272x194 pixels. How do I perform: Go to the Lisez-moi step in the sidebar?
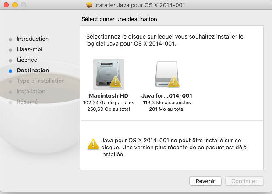tap(29, 49)
